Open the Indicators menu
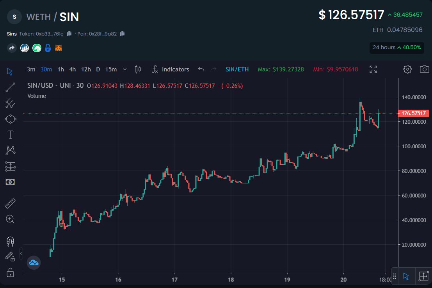 pos(171,69)
